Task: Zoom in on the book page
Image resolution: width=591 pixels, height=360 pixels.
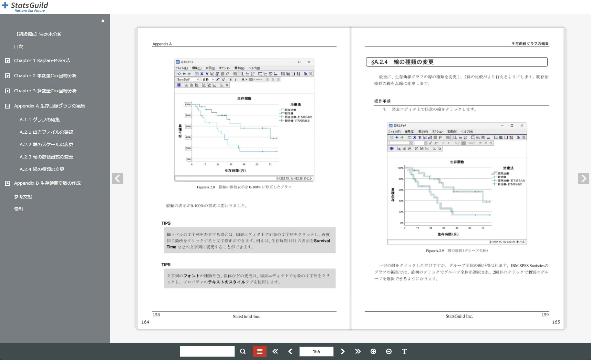Action: (x=373, y=351)
